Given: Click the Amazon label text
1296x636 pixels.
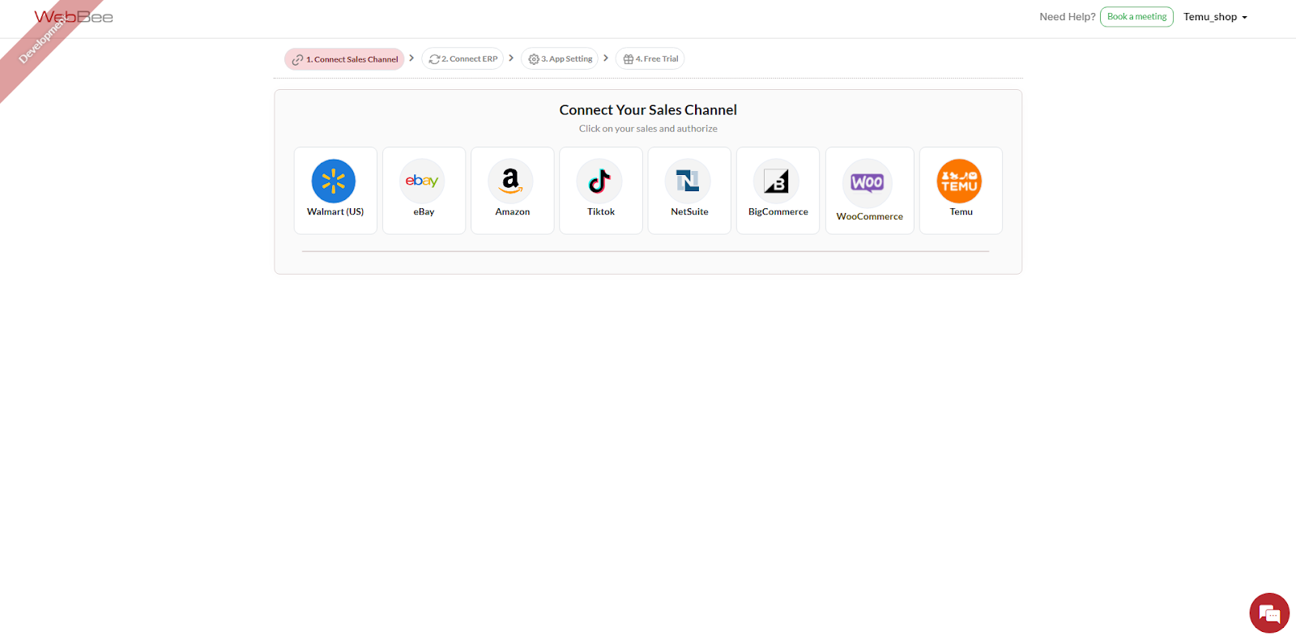Looking at the screenshot, I should [x=513, y=212].
